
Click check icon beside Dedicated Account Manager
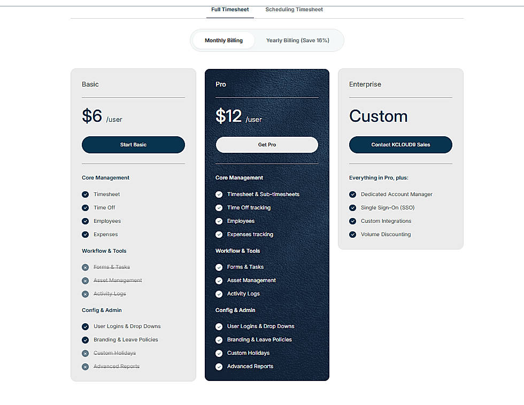pos(352,194)
